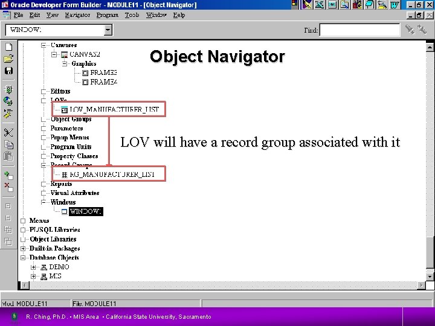Image resolution: width=435 pixels, height=326 pixels.
Task: Click the Run form traffic light icon
Action: (8, 89)
